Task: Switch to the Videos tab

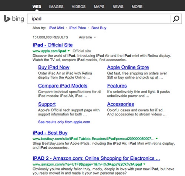Action: tap(79, 7)
